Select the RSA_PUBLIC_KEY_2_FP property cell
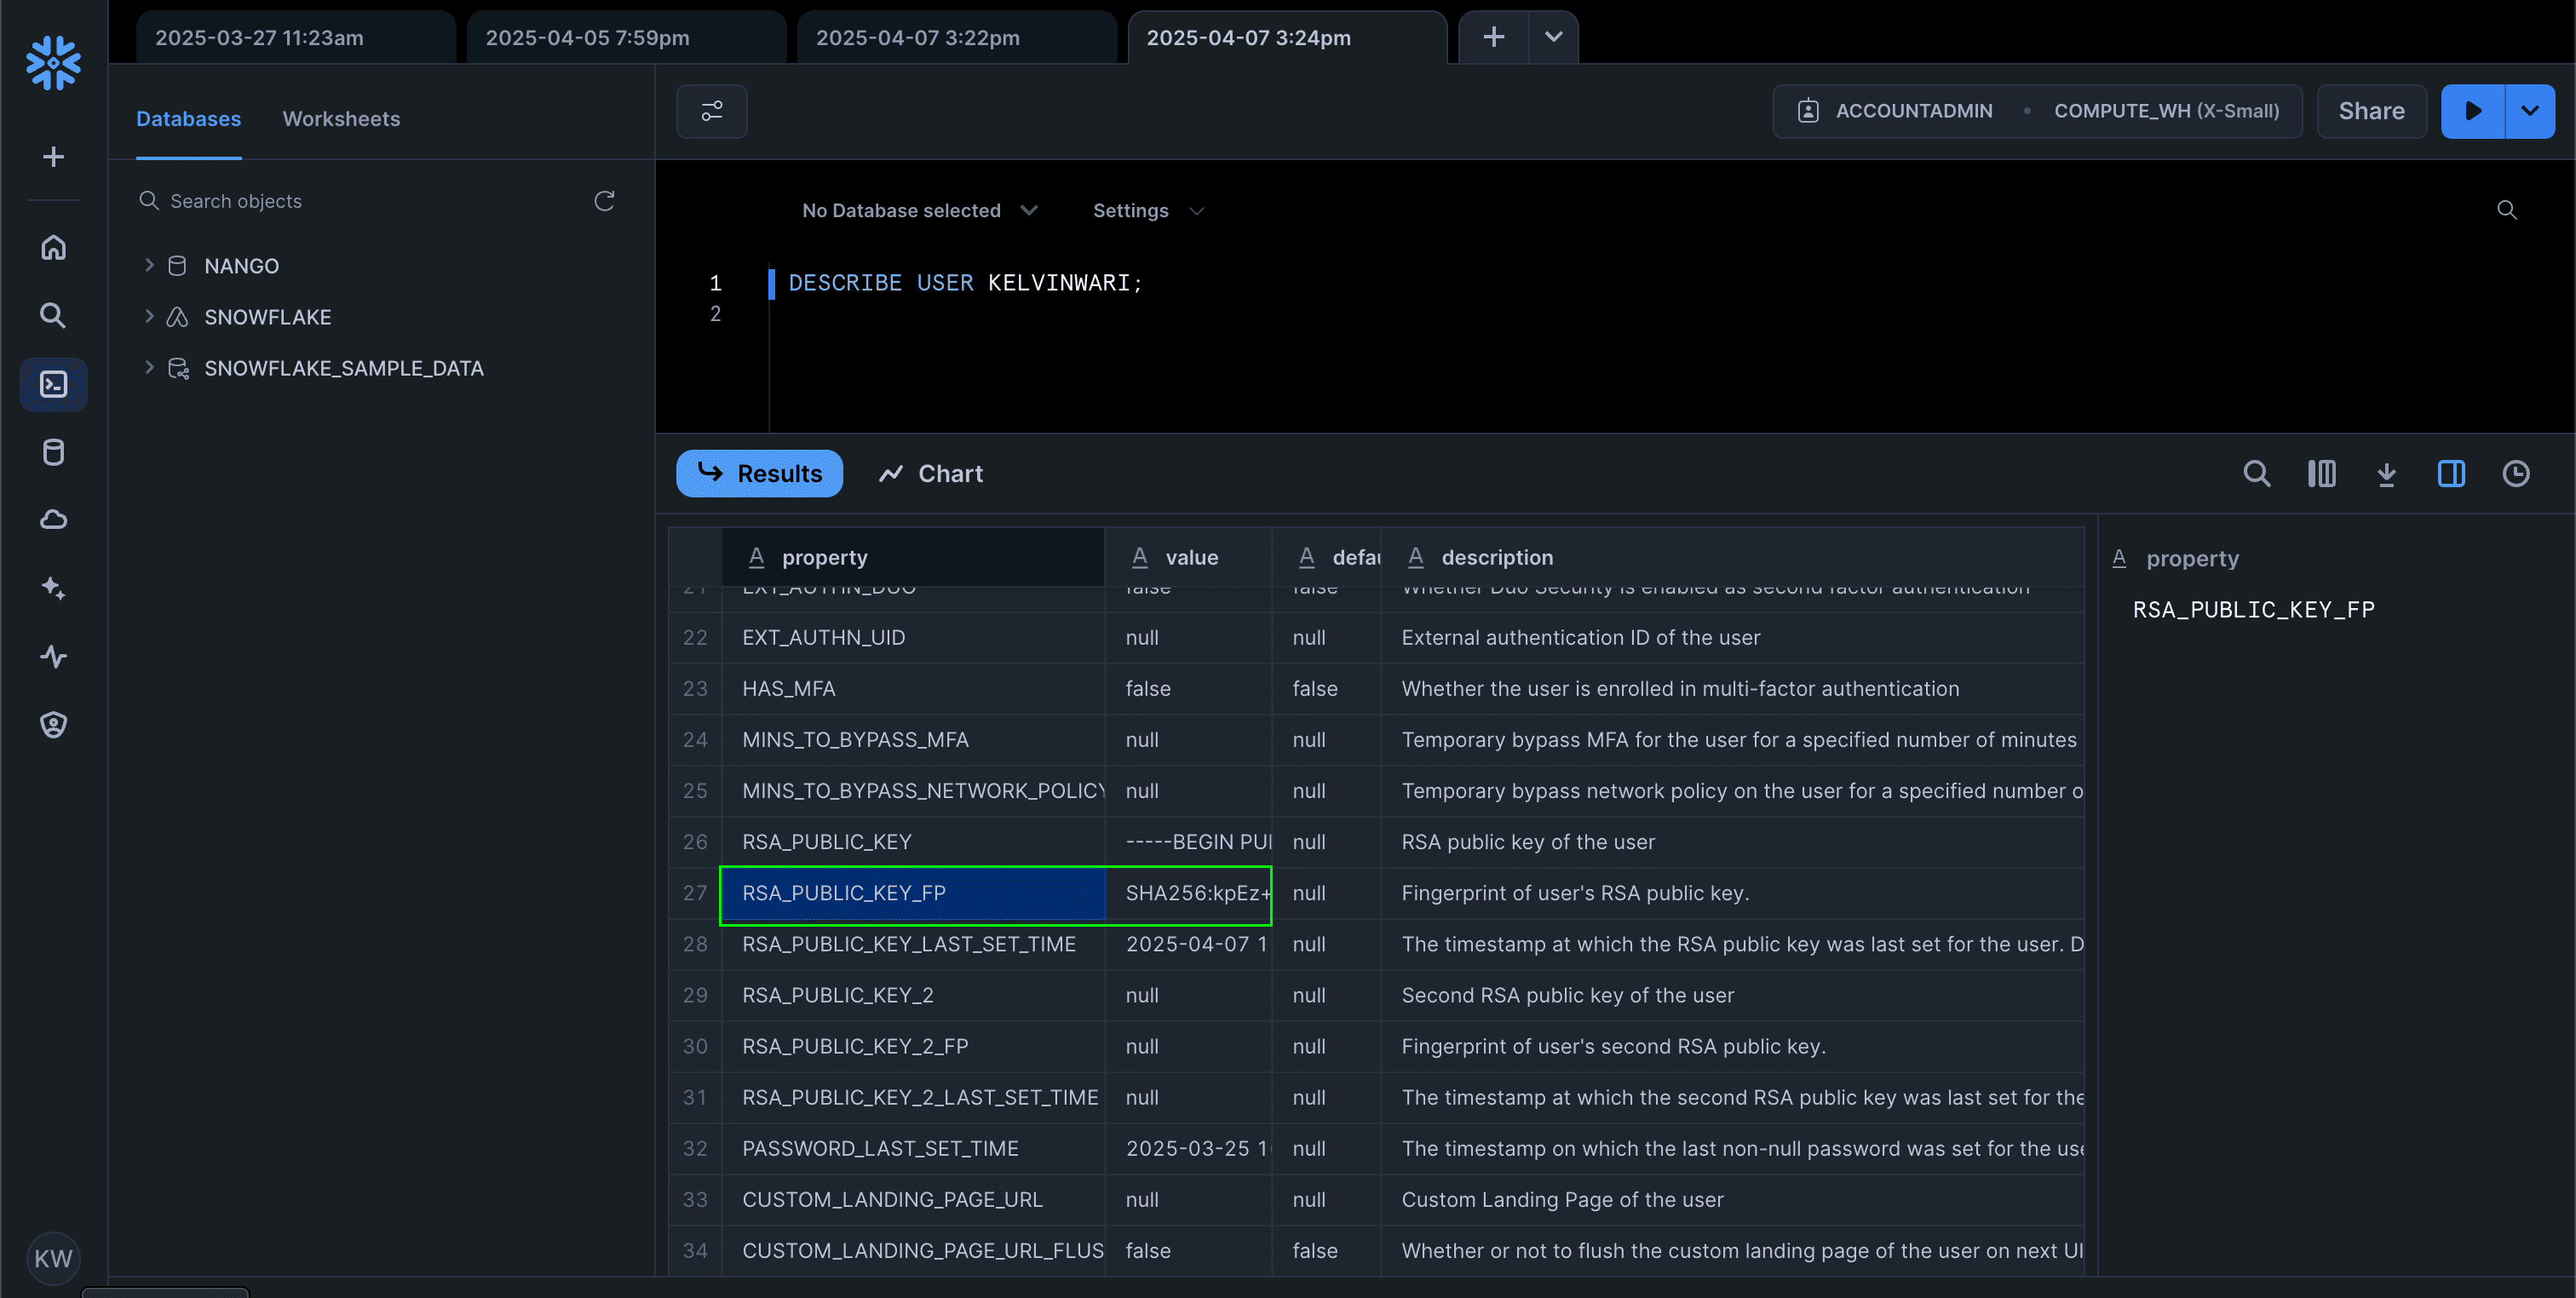The image size is (2576, 1298). pos(913,1047)
